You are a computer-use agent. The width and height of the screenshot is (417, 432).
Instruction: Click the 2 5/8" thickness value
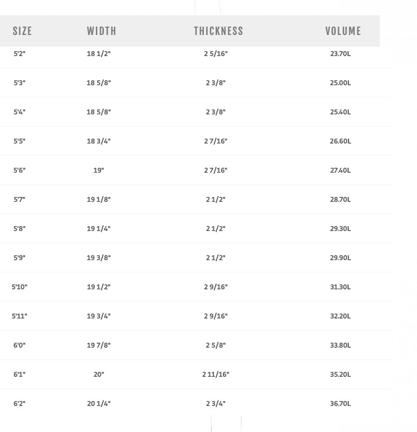tap(216, 345)
